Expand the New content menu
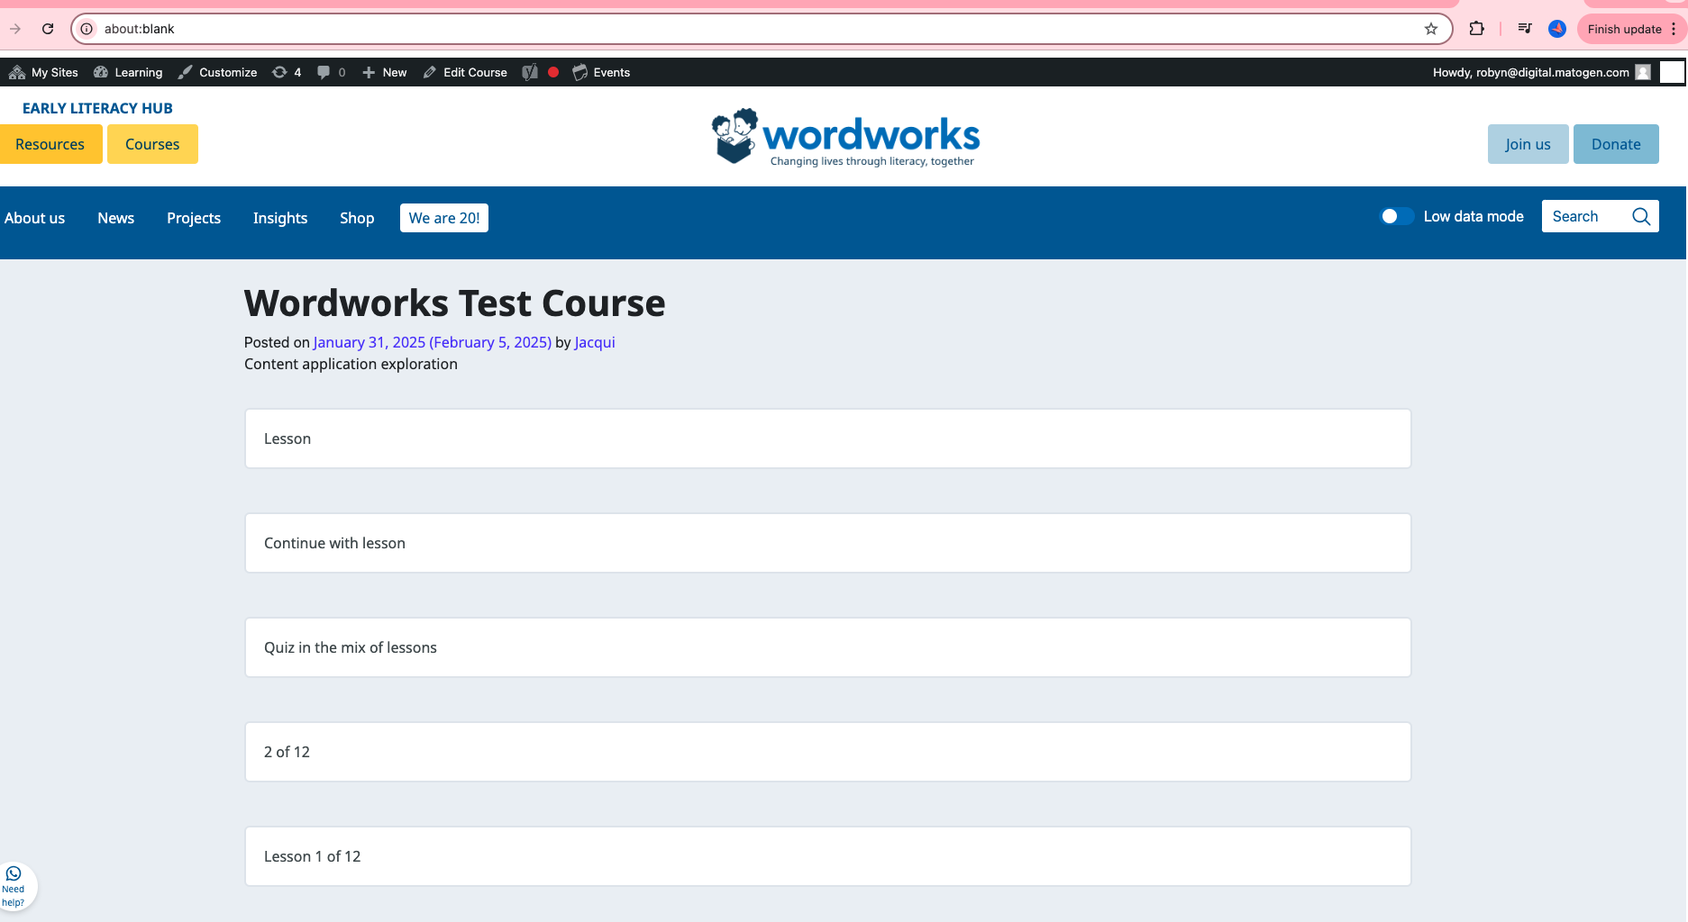Viewport: 1688px width, 922px height. click(385, 72)
